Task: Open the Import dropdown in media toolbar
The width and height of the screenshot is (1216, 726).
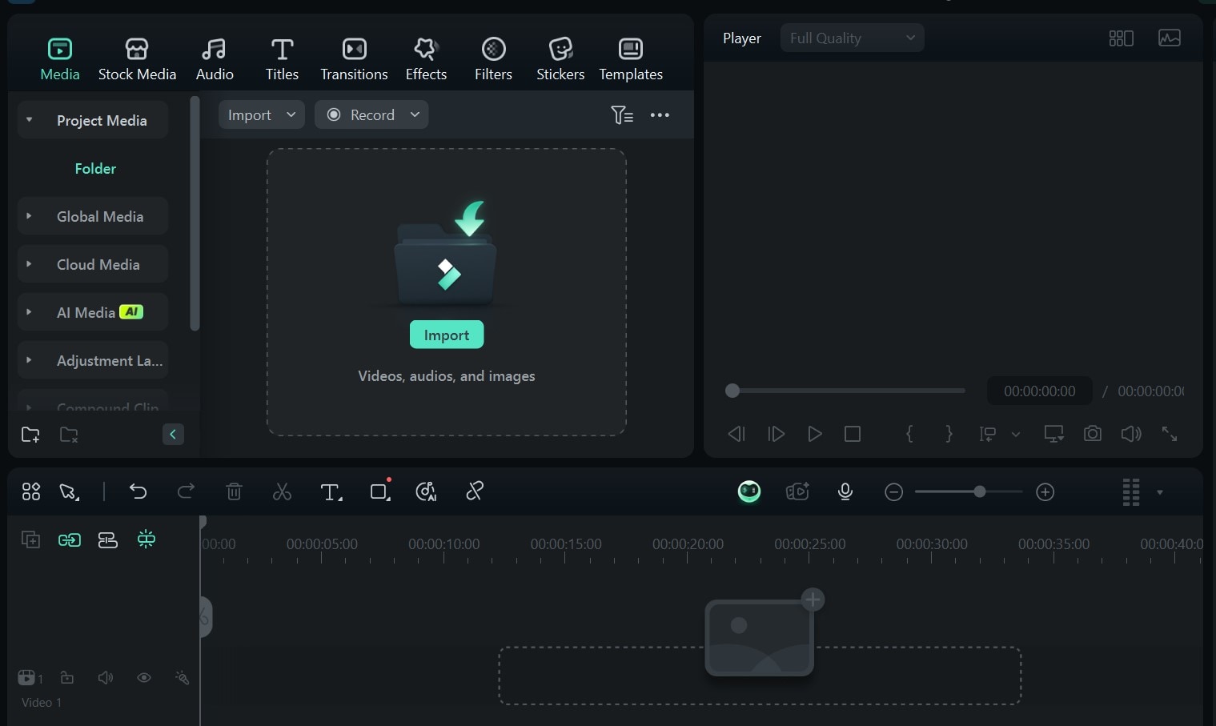Action: click(262, 114)
